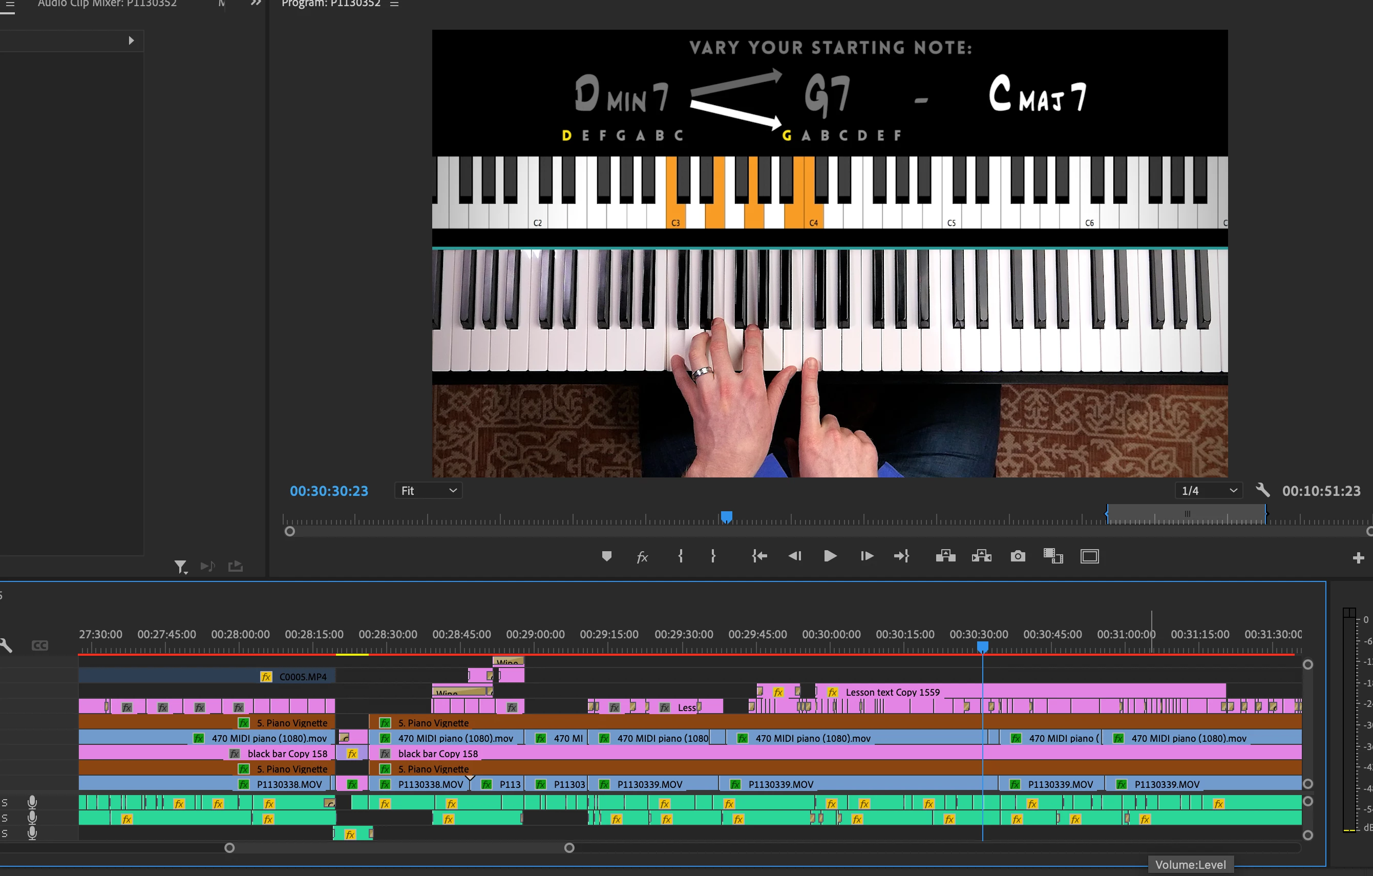This screenshot has width=1373, height=876.
Task: Open the 1/4 playback resolution dropdown
Action: coord(1208,490)
